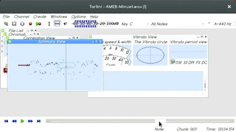Jump to the beginning of the track
Image resolution: width=236 pixels, height=132 pixels.
(6, 121)
